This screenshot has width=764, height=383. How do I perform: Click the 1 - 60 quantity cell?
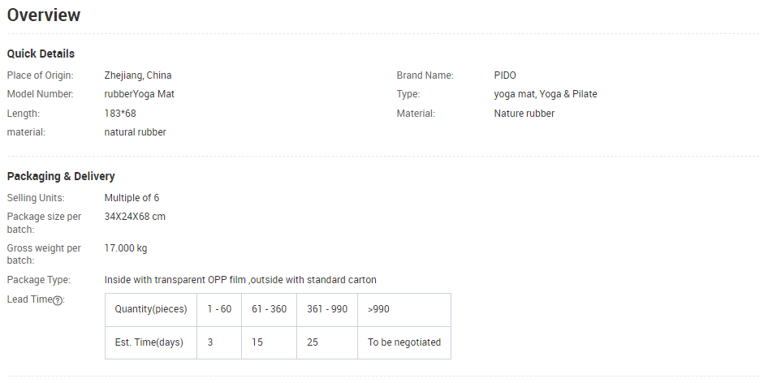point(219,309)
